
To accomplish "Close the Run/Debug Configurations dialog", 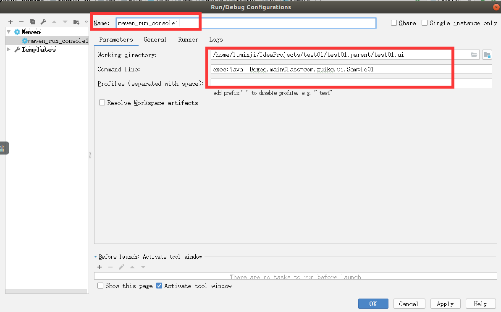I will tap(496, 7).
